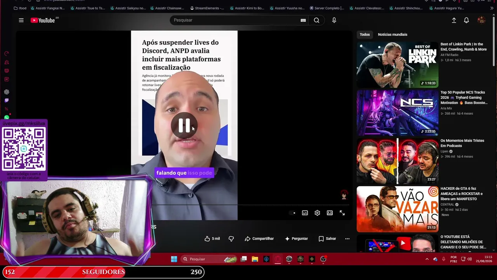
Task: Open the player settings gear
Action: point(317,213)
